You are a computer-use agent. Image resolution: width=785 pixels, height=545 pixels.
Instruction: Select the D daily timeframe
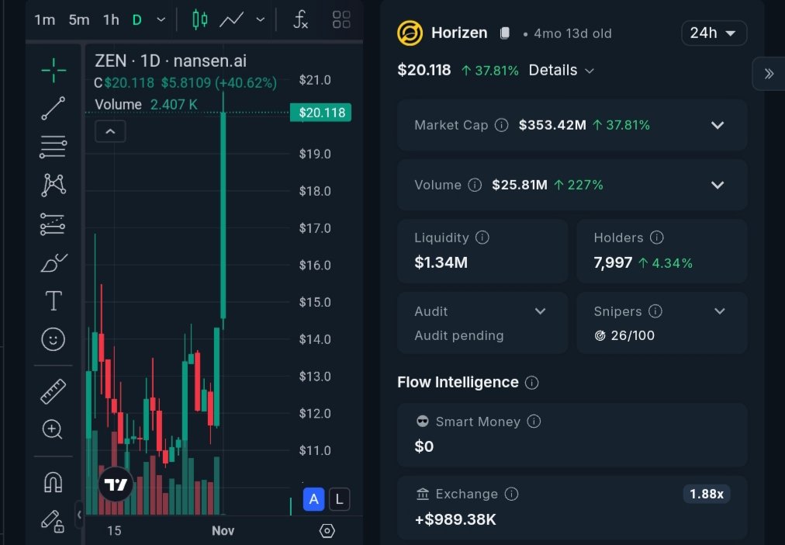(x=137, y=19)
